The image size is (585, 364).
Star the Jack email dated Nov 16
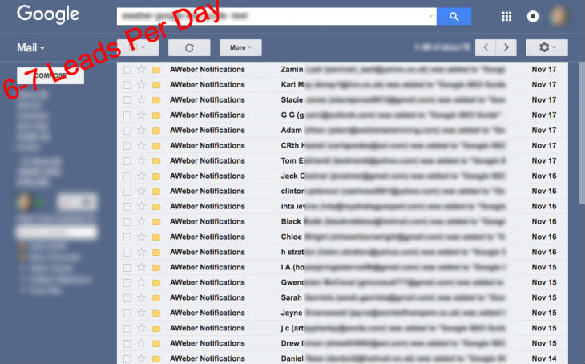[142, 176]
